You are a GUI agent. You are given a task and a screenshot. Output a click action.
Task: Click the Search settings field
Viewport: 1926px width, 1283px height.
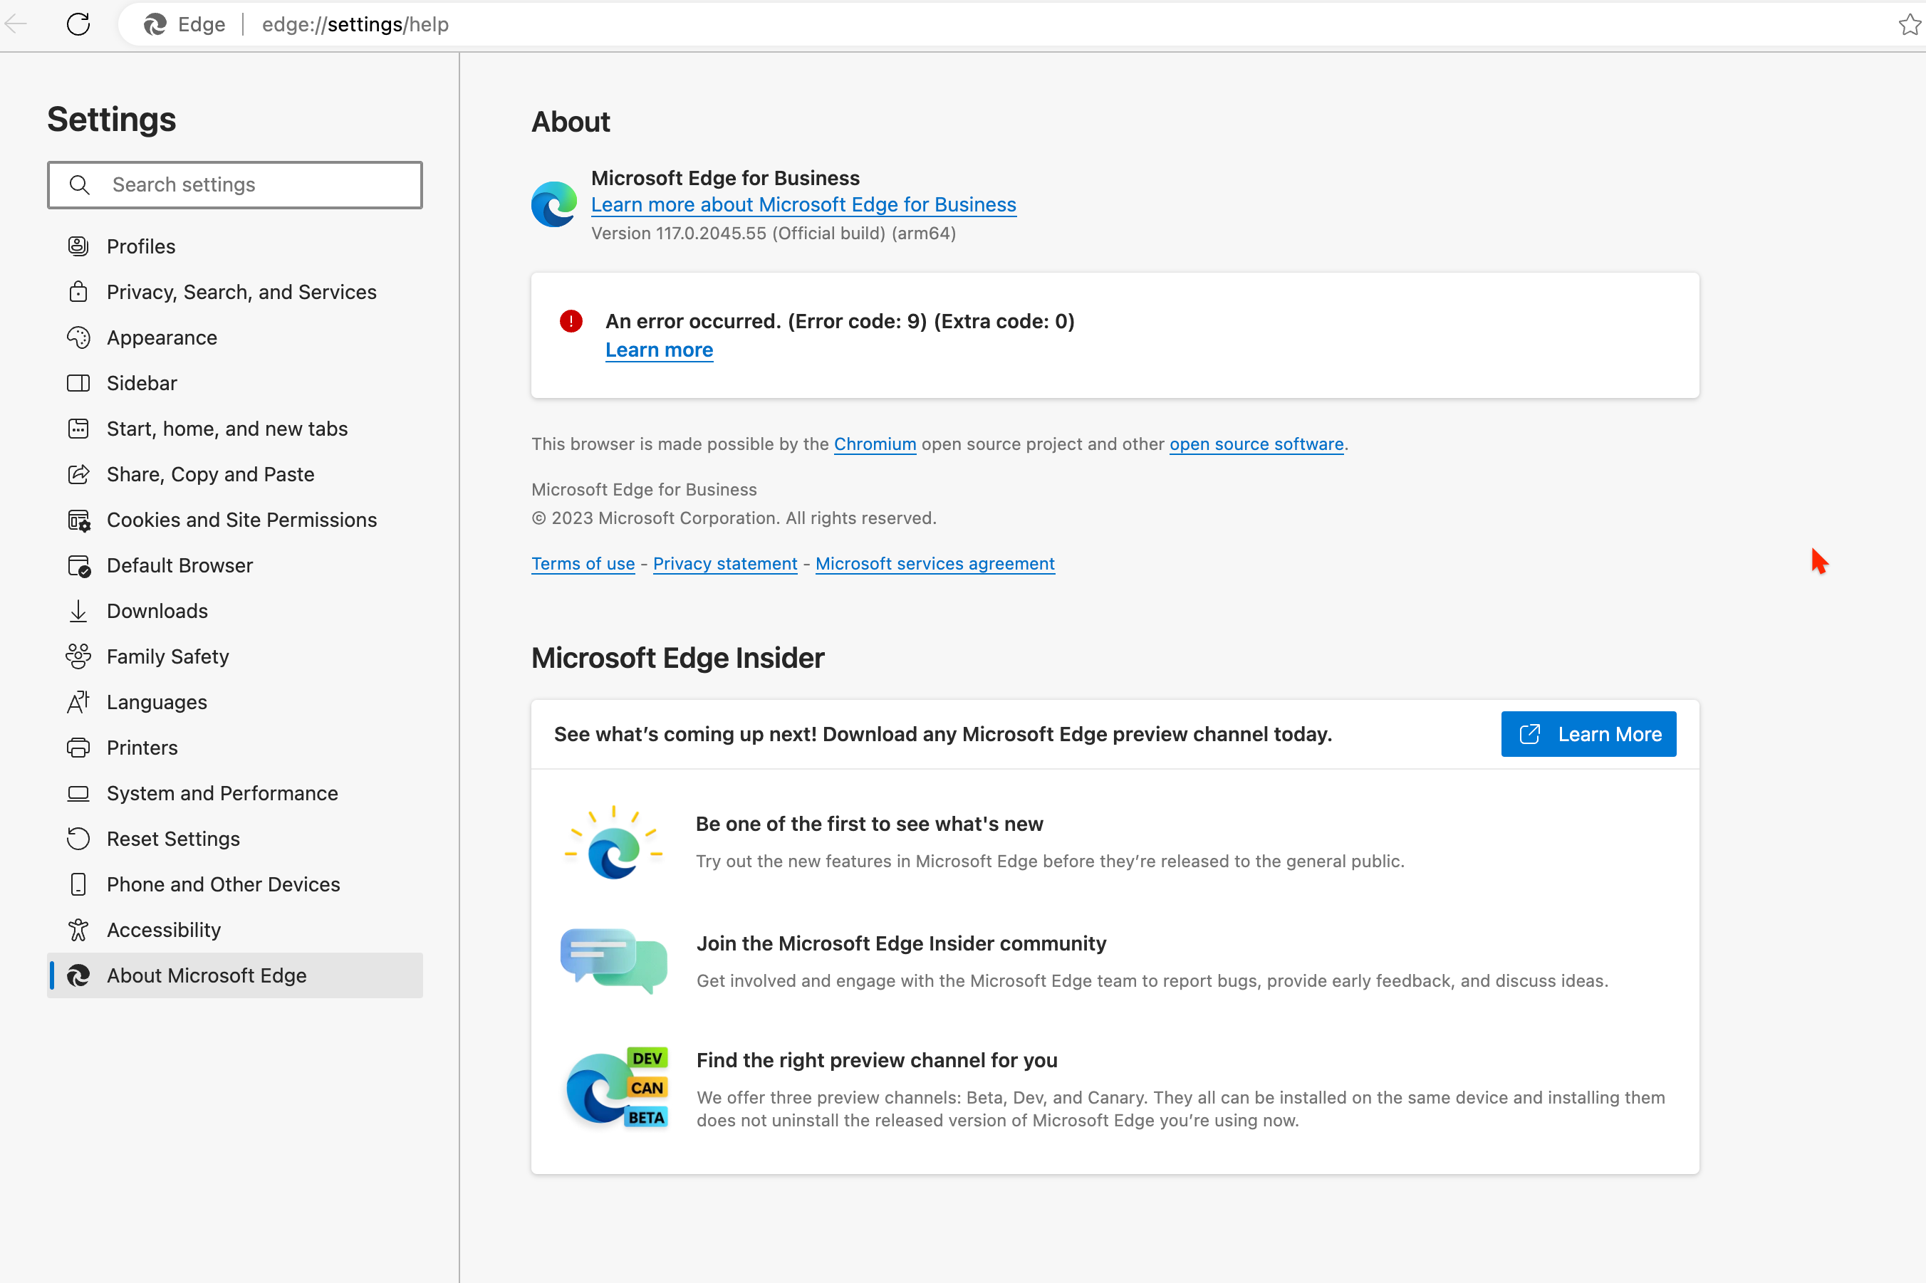click(x=235, y=184)
